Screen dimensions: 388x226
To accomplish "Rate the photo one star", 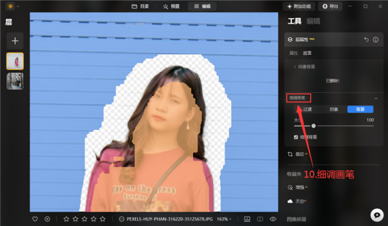I will pos(66,219).
